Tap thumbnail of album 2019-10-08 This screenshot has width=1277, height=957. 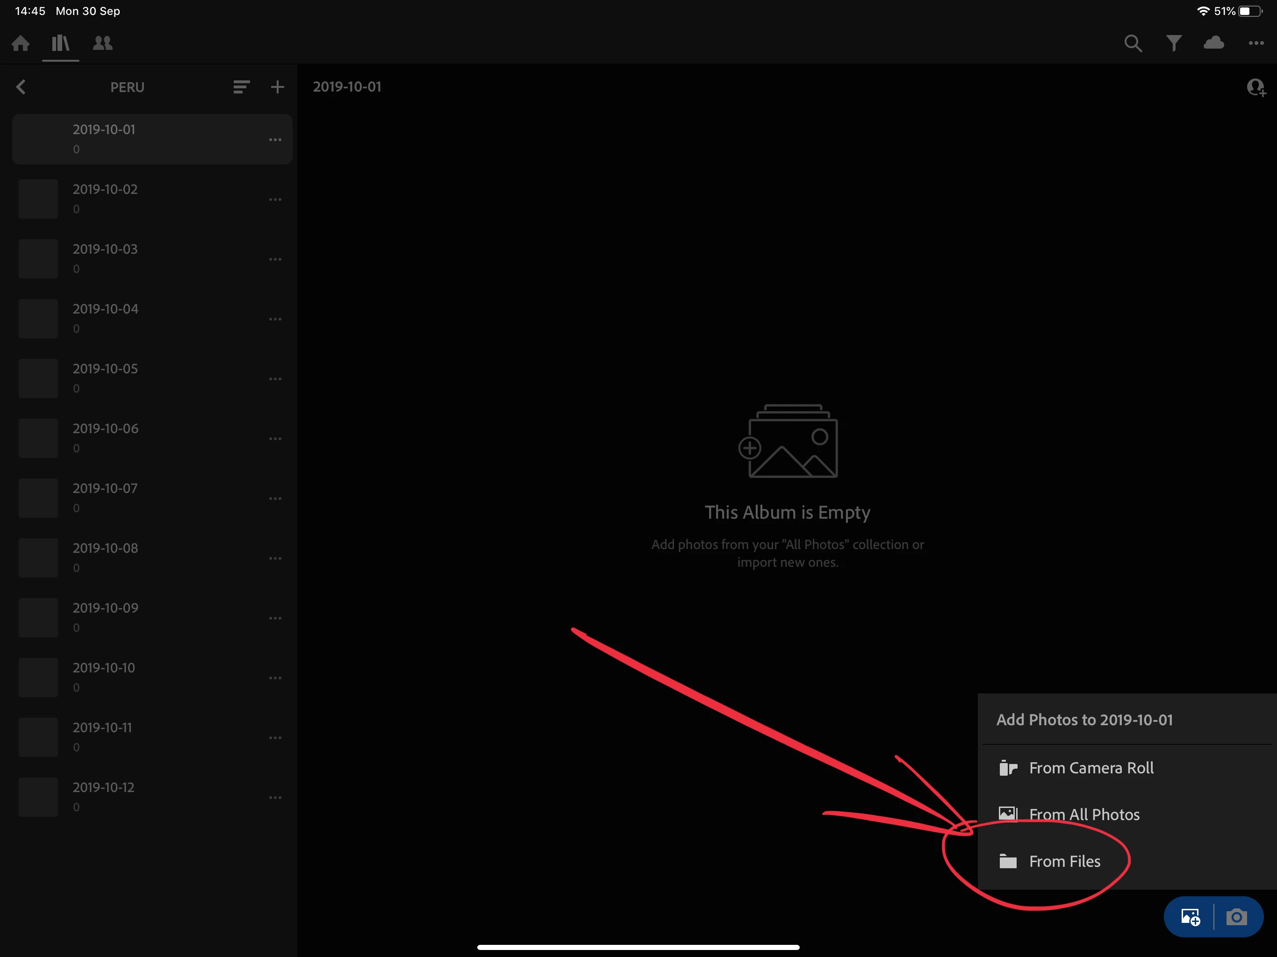point(38,558)
